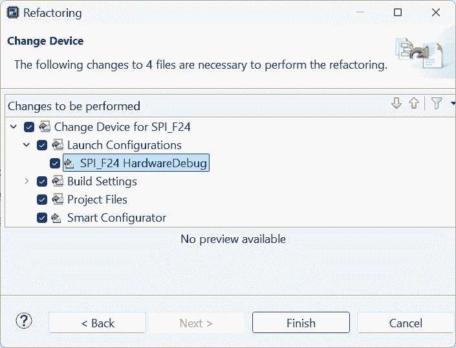Image resolution: width=456 pixels, height=348 pixels.
Task: Click the Build Settings change icon
Action: 58,181
